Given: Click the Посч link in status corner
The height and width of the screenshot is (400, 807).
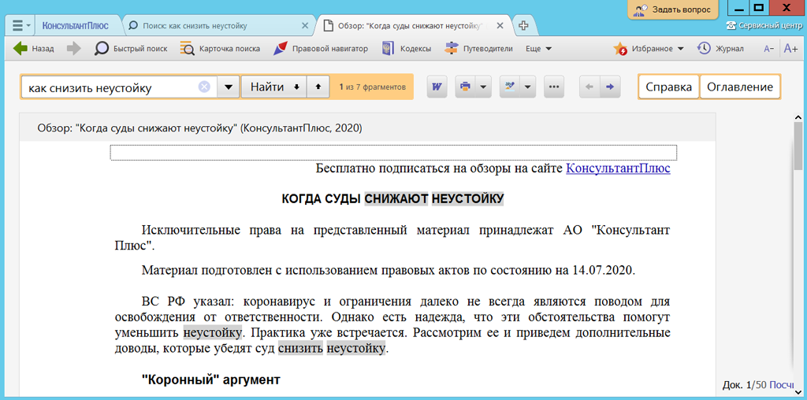Looking at the screenshot, I should point(779,384).
